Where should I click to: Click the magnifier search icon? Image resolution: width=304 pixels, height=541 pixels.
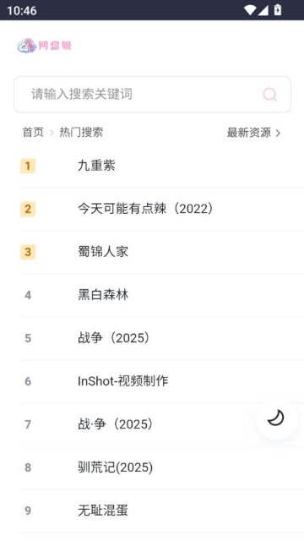click(269, 94)
